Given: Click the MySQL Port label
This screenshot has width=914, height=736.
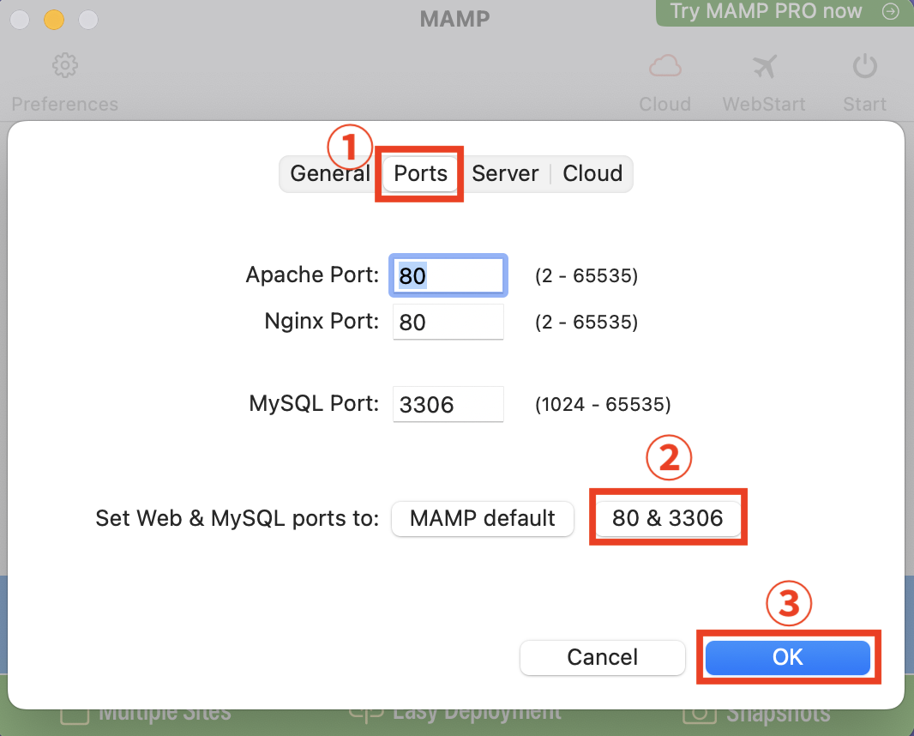Looking at the screenshot, I should [x=314, y=403].
